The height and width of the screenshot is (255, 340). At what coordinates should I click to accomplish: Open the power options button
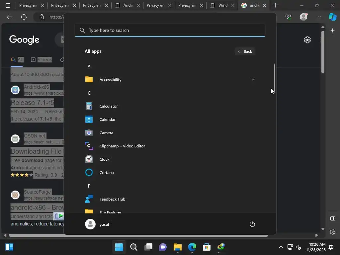[252, 224]
